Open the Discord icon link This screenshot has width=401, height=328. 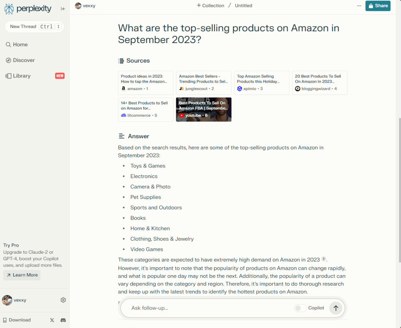(x=63, y=320)
